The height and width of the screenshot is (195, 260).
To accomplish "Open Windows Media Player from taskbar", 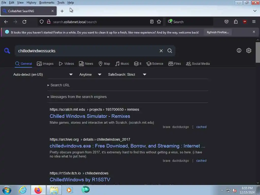I will click(x=70, y=190).
